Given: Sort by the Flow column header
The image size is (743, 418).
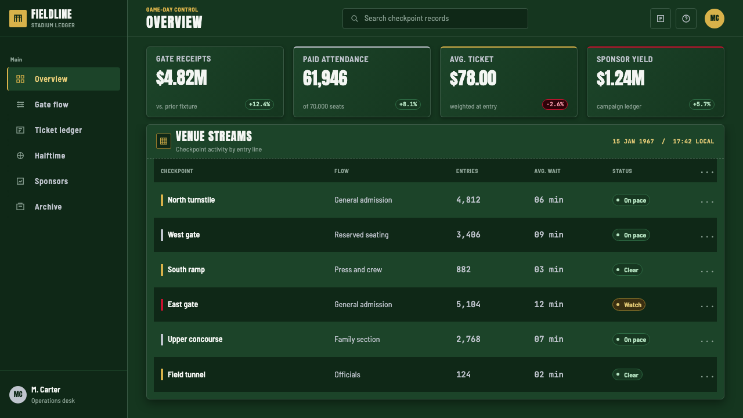Looking at the screenshot, I should point(341,171).
